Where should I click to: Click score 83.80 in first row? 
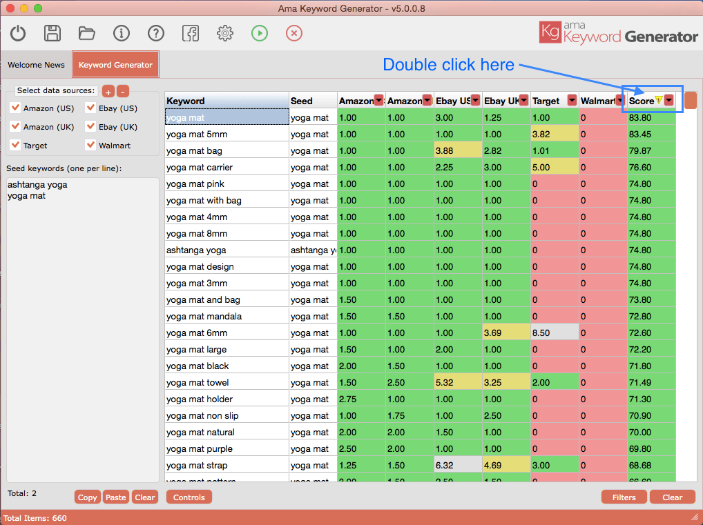(x=651, y=117)
